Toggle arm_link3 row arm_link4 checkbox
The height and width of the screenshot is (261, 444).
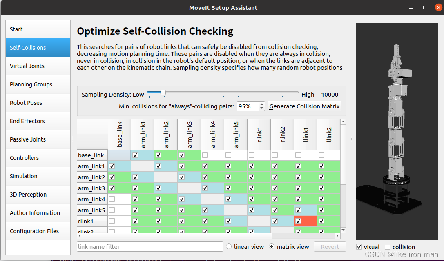pos(205,188)
